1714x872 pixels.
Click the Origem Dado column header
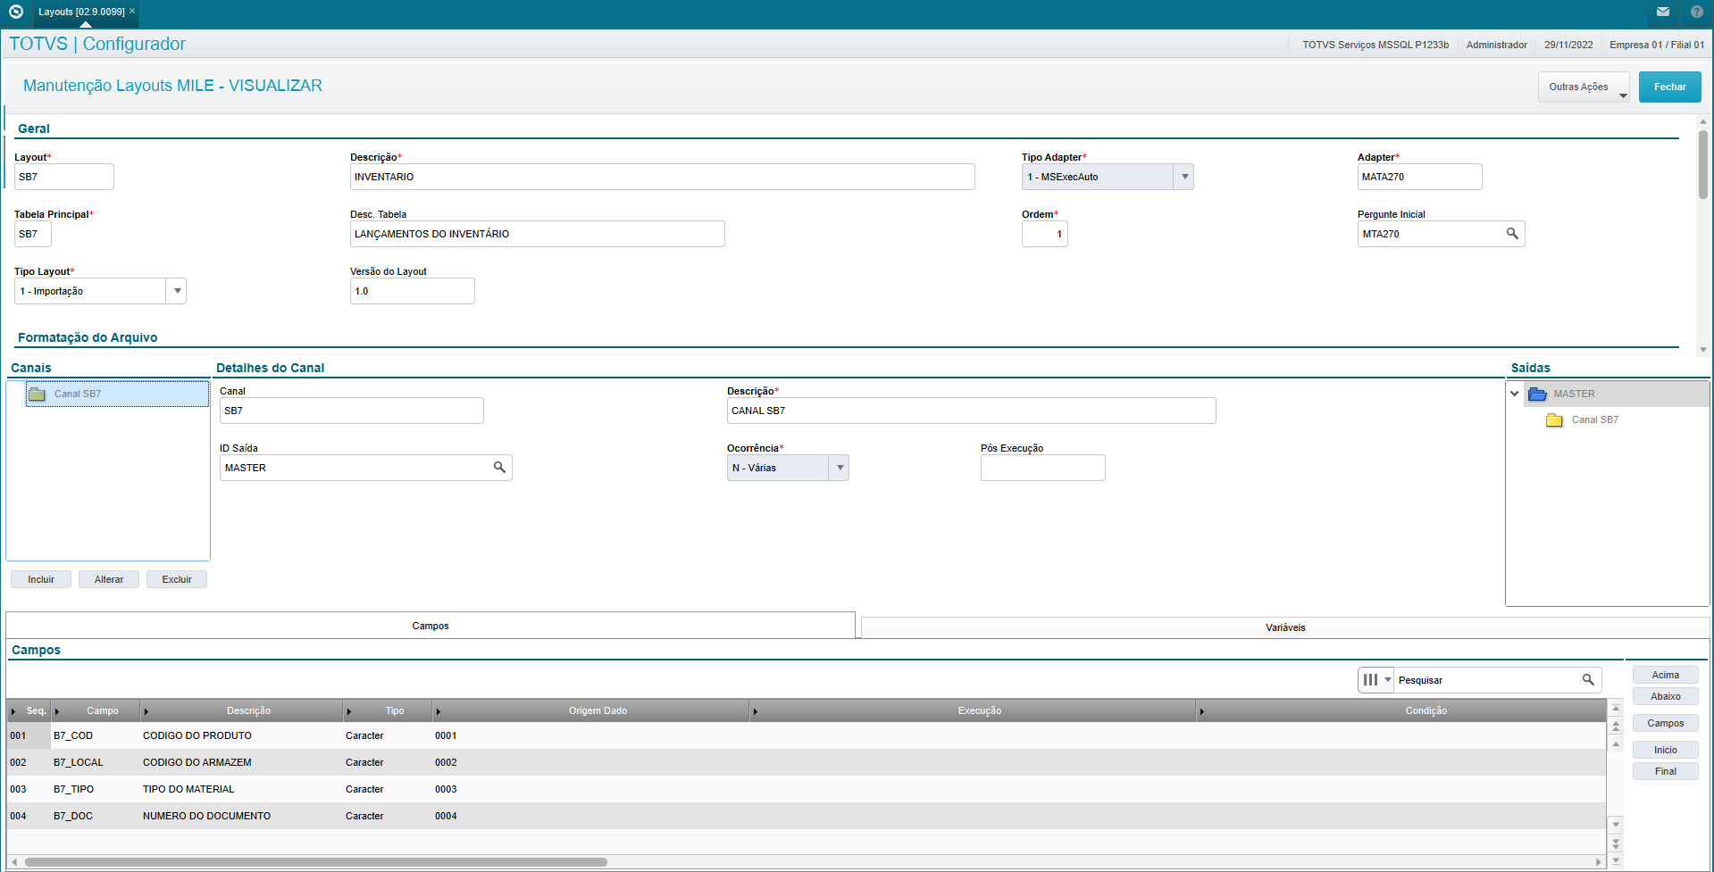pos(590,711)
